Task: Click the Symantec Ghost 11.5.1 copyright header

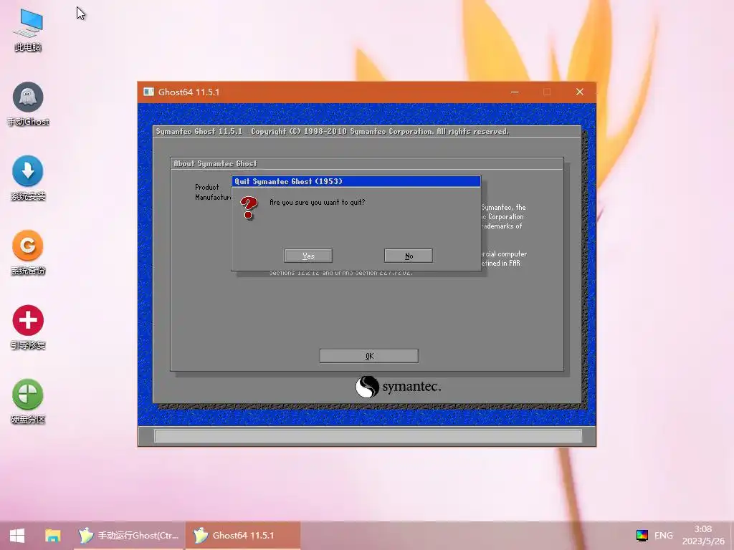Action: pyautogui.click(x=333, y=132)
